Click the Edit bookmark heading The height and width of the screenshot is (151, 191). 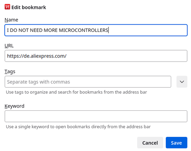tap(29, 7)
